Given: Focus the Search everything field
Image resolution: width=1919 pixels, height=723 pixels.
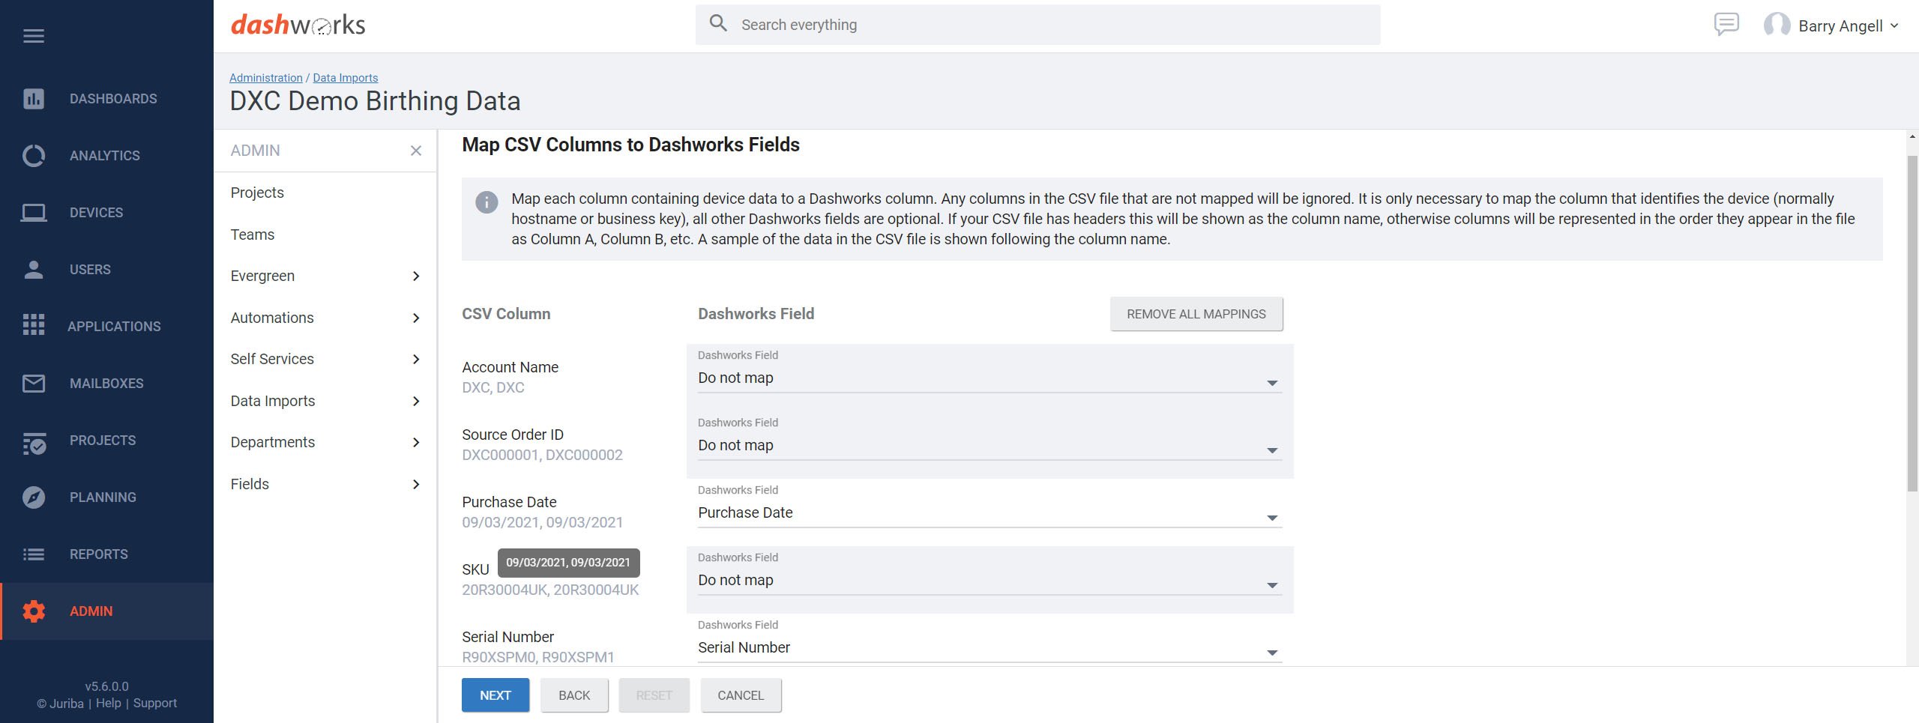Looking at the screenshot, I should pyautogui.click(x=1037, y=25).
